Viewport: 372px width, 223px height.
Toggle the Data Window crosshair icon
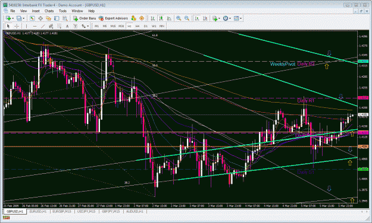(40, 18)
